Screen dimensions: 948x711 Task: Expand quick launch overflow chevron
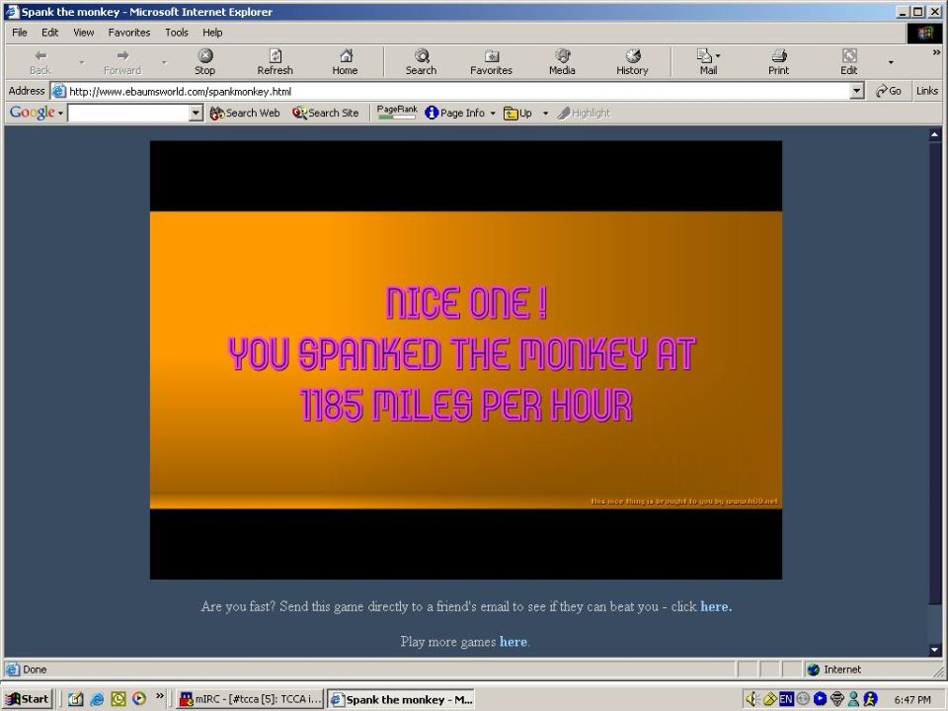pos(160,696)
